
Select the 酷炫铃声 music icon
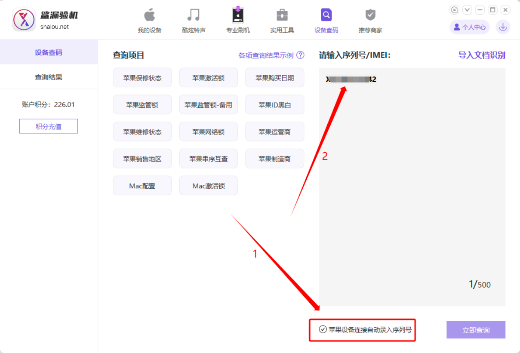click(x=194, y=19)
